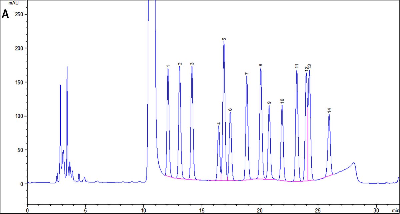The width and height of the screenshot is (400, 214).
Task: Click the last peak label 14
Action: click(329, 110)
